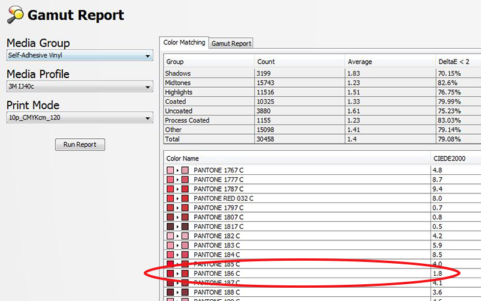Click the 9.4 CIEDE2000 value
The image size is (481, 301).
click(x=438, y=189)
